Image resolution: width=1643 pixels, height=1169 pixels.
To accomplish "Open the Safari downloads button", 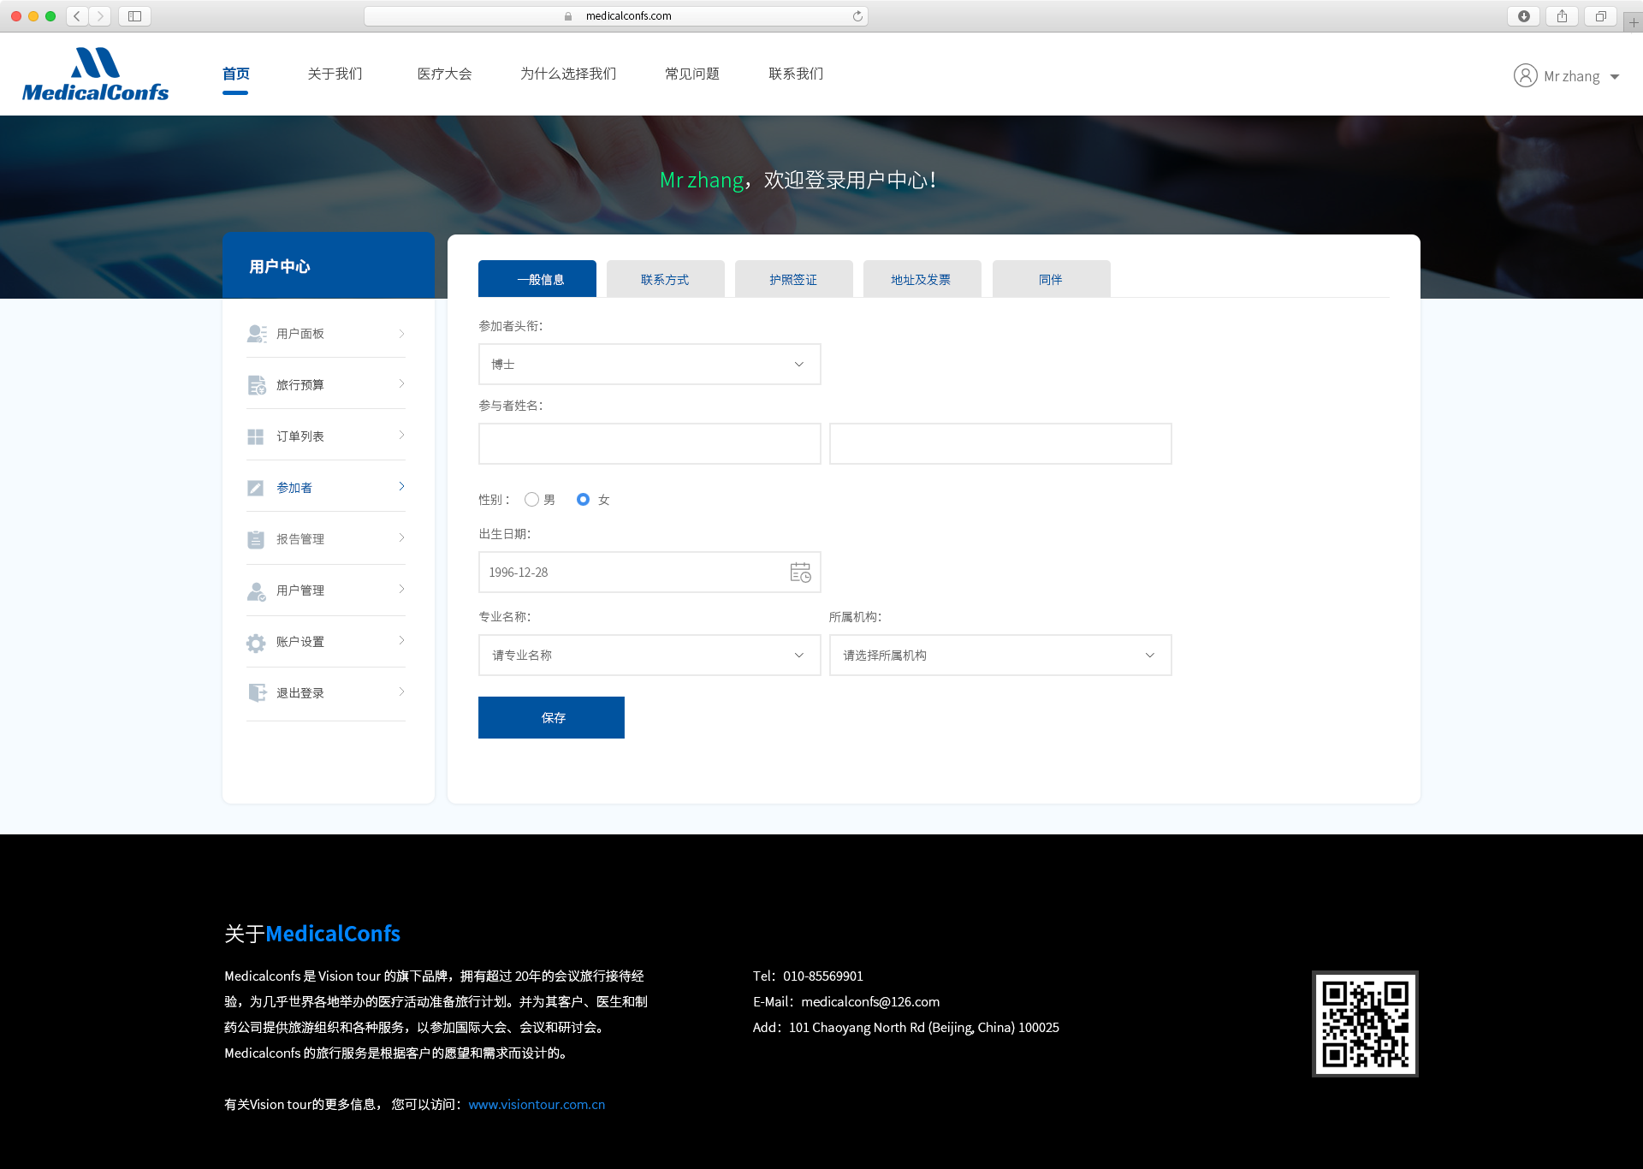I will coord(1524,15).
